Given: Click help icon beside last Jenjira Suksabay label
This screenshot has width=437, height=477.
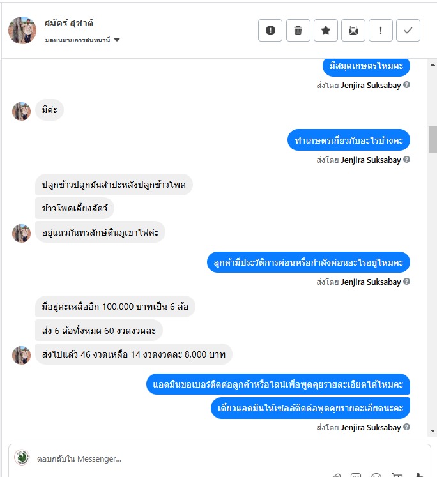Looking at the screenshot, I should click(406, 427).
